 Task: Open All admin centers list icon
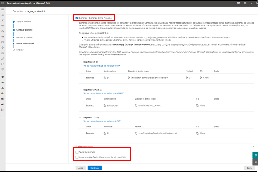3,110
